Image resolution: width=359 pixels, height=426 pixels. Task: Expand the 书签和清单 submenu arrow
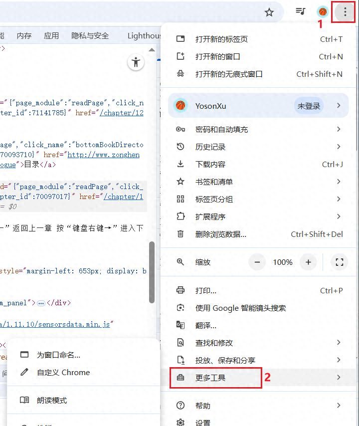coord(339,181)
